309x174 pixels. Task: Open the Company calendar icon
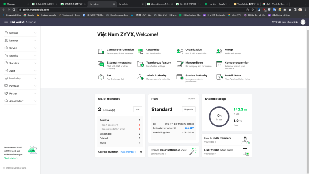(x=219, y=64)
